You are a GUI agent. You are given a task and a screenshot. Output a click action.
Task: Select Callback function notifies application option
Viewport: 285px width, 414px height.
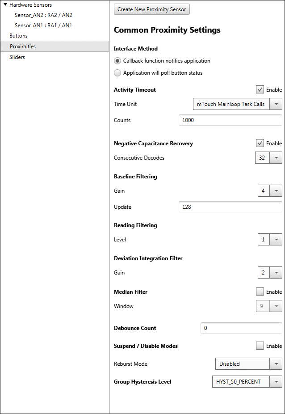pos(117,61)
